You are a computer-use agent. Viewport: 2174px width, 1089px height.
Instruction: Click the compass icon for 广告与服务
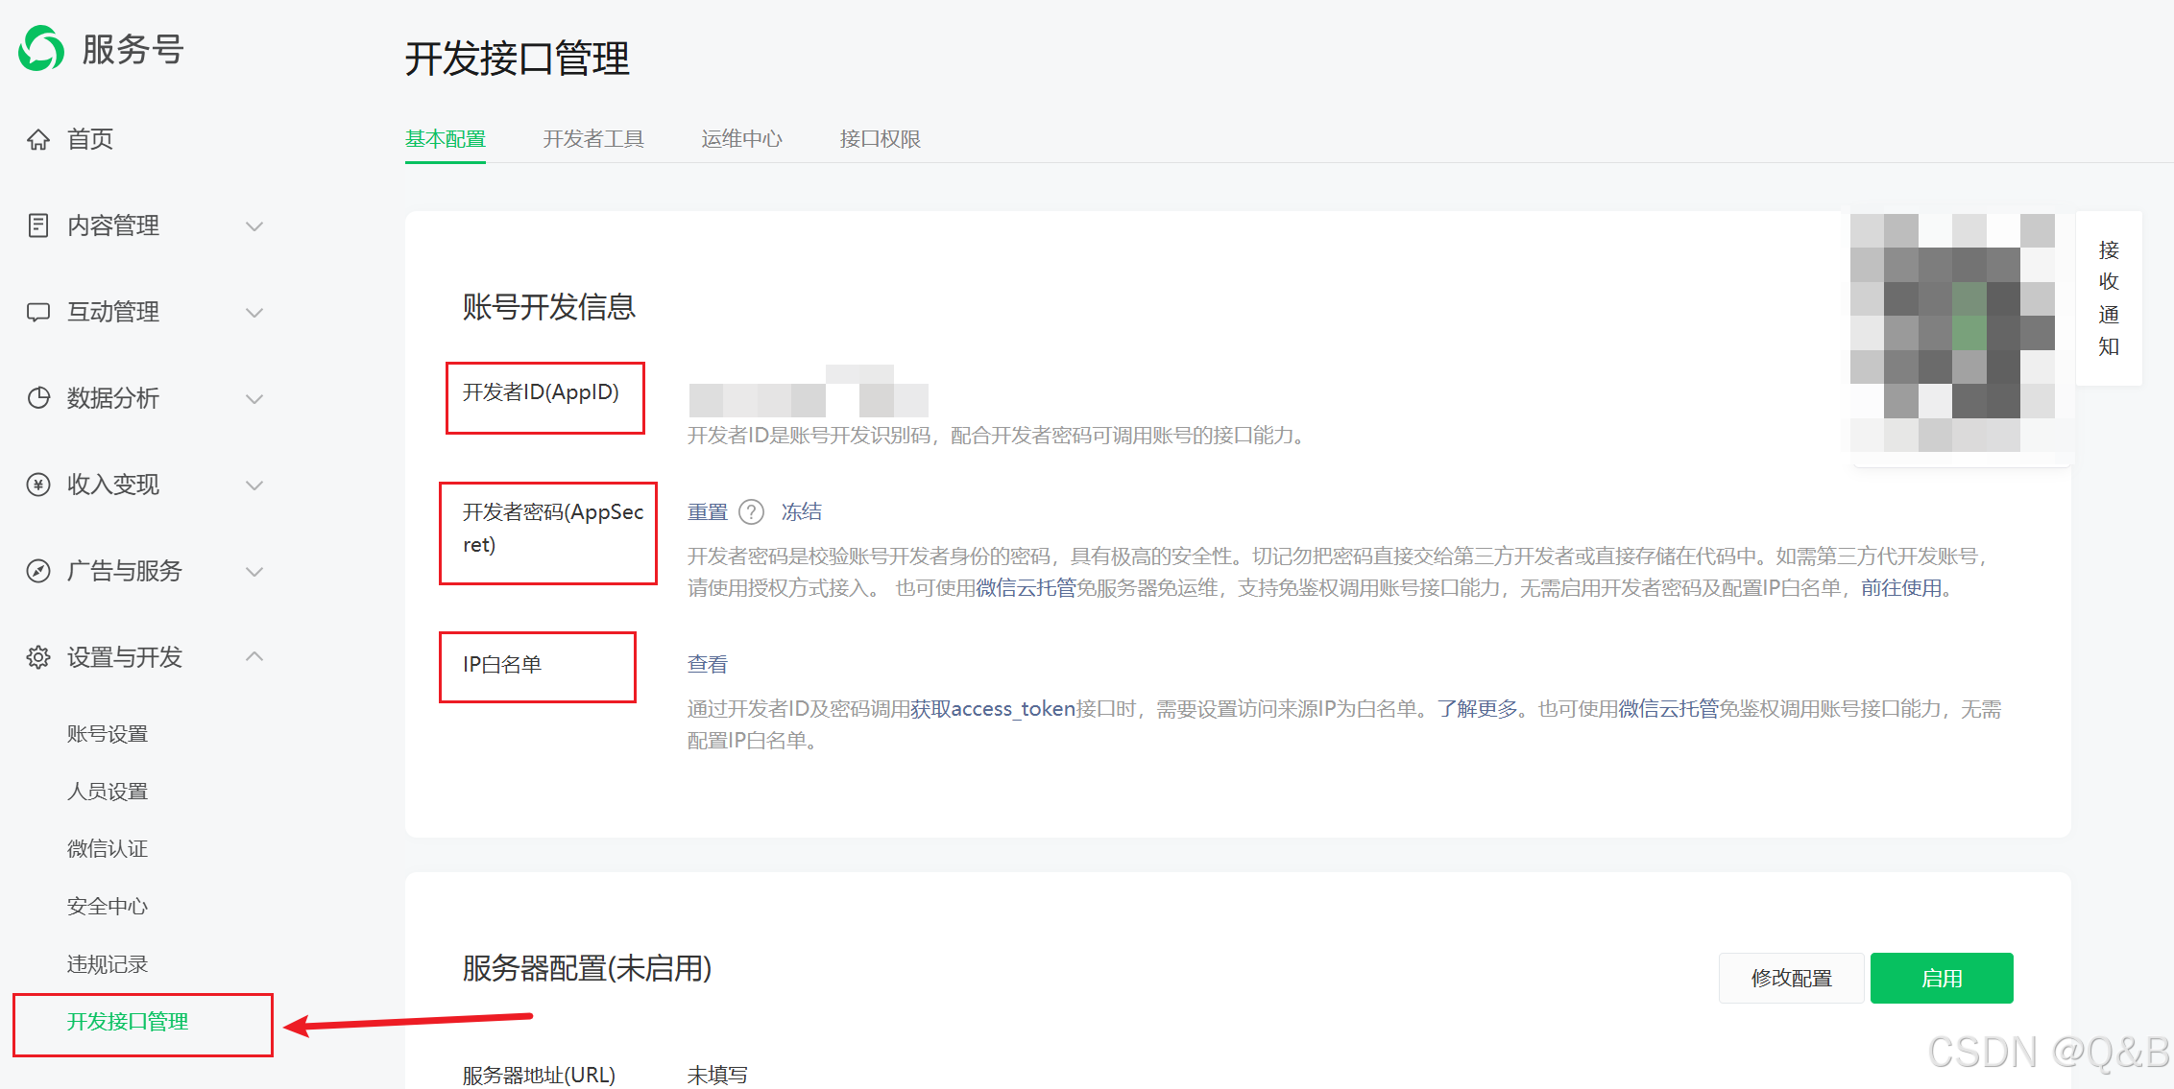point(38,571)
